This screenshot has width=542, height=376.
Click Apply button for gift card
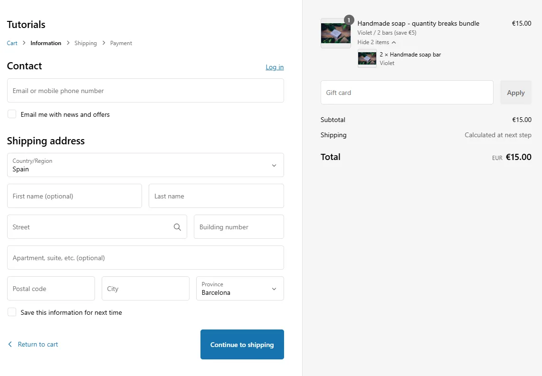pos(515,93)
